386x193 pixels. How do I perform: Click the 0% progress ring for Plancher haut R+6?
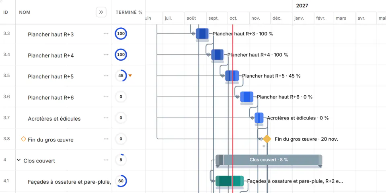121,97
